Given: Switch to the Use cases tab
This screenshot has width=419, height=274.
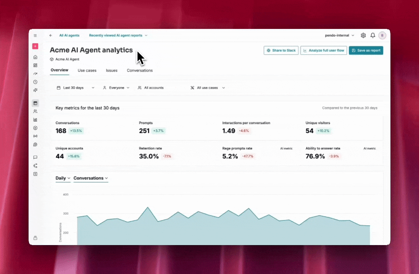Looking at the screenshot, I should pos(87,70).
